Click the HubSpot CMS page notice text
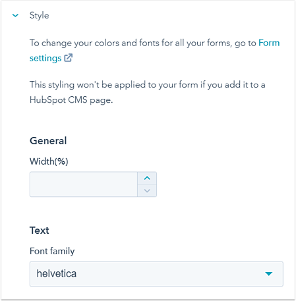 click(x=71, y=100)
